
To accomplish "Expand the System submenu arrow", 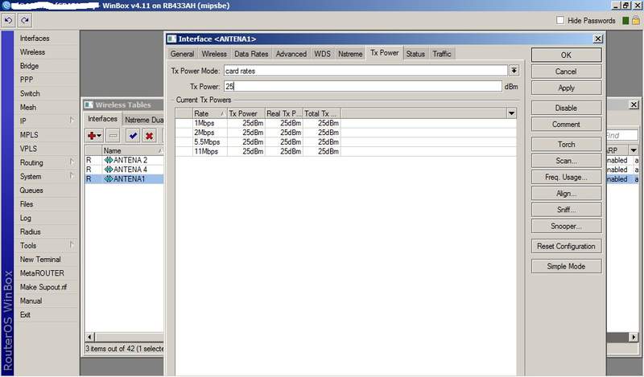I will pos(72,176).
